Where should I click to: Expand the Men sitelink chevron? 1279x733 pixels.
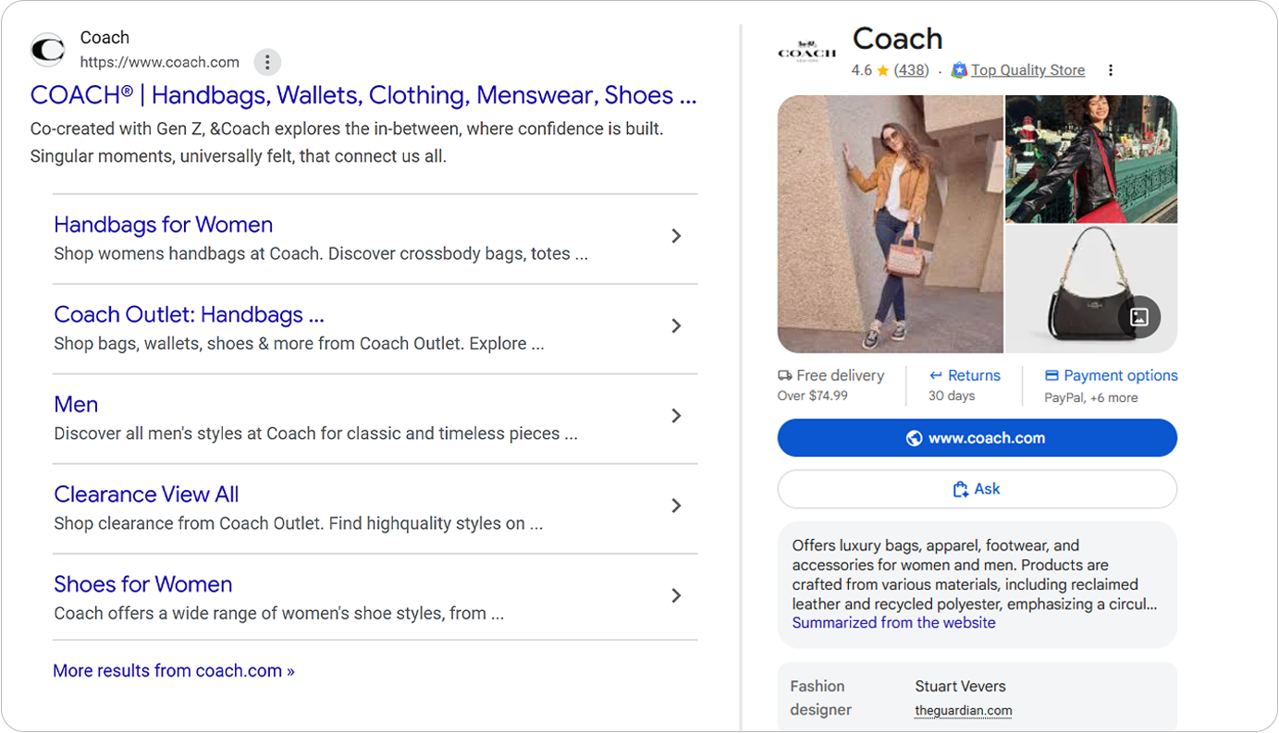coord(676,416)
